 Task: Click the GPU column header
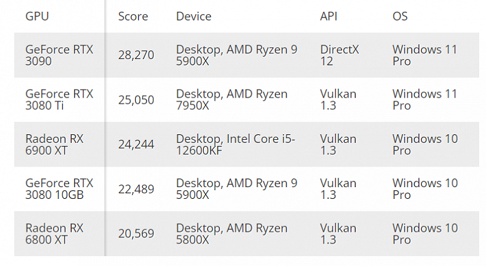[37, 16]
